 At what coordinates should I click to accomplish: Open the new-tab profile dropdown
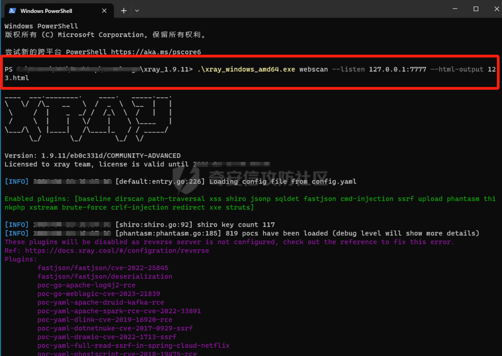tap(137, 11)
